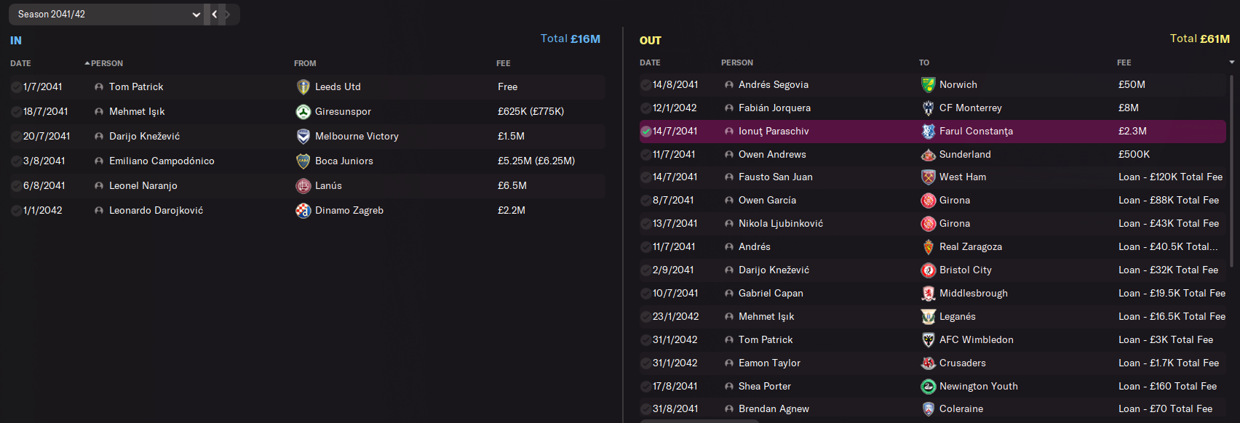Image resolution: width=1240 pixels, height=423 pixels.
Task: Click the Dinamo Zagreb badge icon
Action: (x=303, y=211)
